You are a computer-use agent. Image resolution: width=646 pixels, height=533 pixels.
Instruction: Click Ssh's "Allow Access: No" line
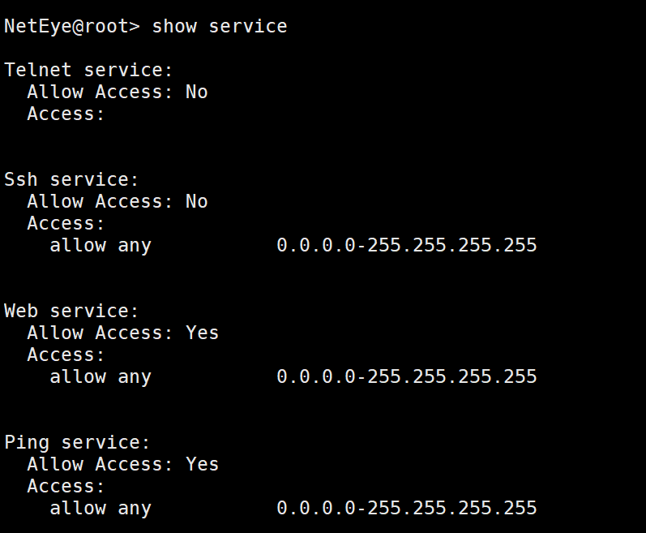(x=117, y=201)
